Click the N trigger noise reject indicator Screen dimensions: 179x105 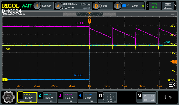pyautogui.click(x=143, y=6)
